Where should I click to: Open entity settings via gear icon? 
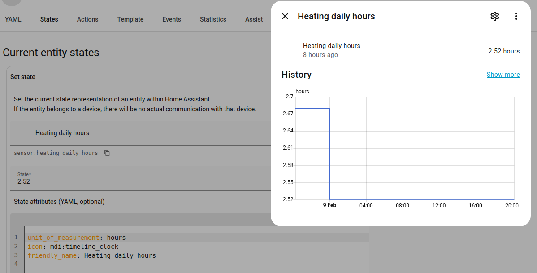pyautogui.click(x=494, y=17)
